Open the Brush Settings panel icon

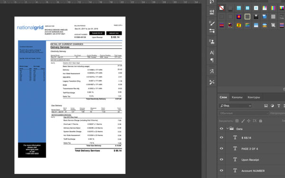212,23
